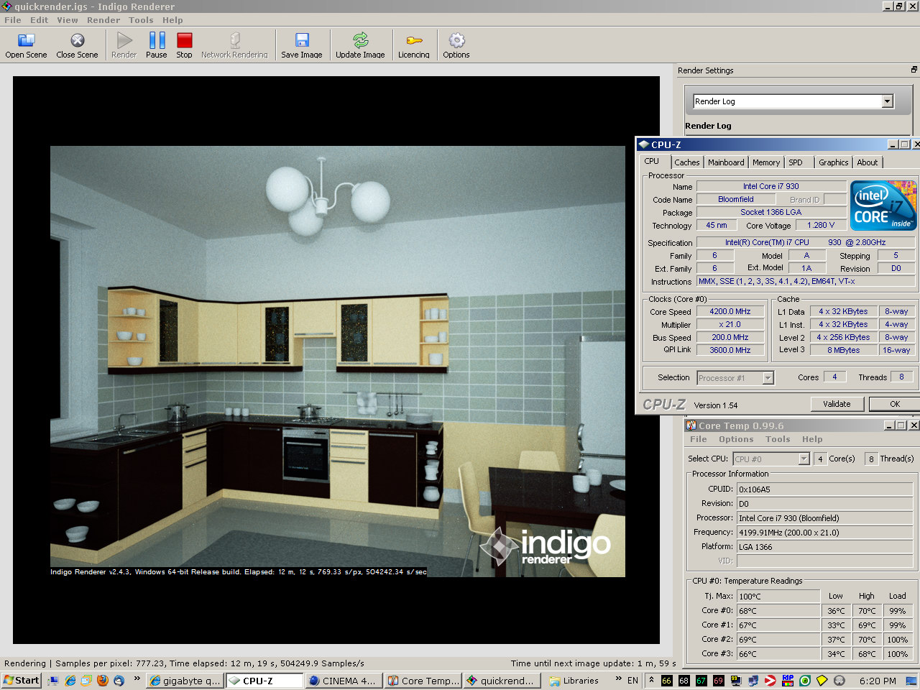Click the CPUID field showing 0x106A5
This screenshot has height=690, width=920.
click(x=825, y=489)
